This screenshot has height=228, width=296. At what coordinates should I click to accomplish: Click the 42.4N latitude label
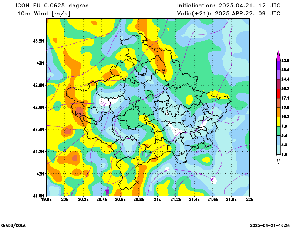point(38,129)
